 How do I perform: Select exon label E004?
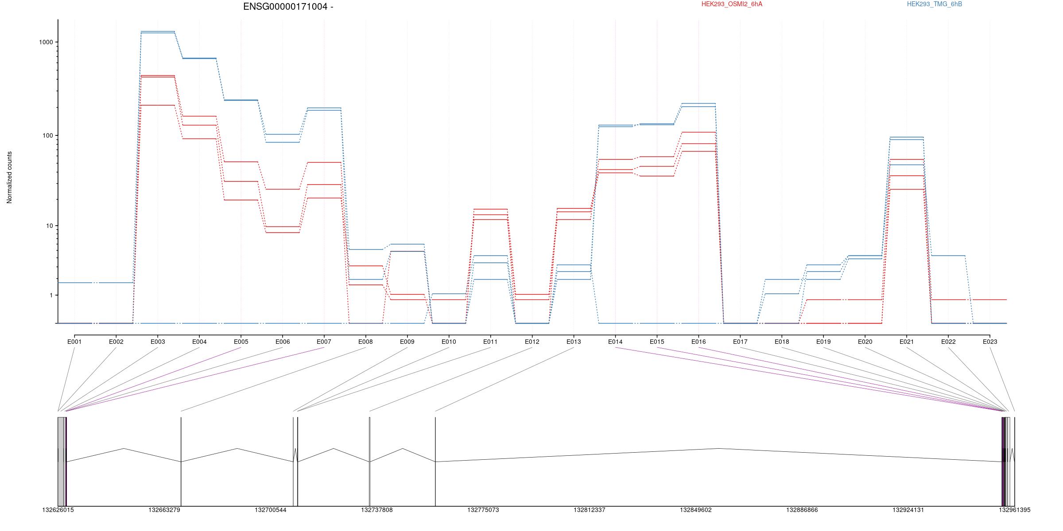click(199, 342)
